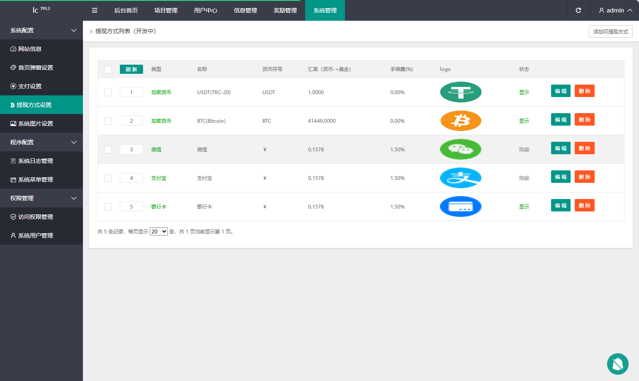This screenshot has width=639, height=381.
Task: Click the sort order field showing 1
Action: (131, 92)
